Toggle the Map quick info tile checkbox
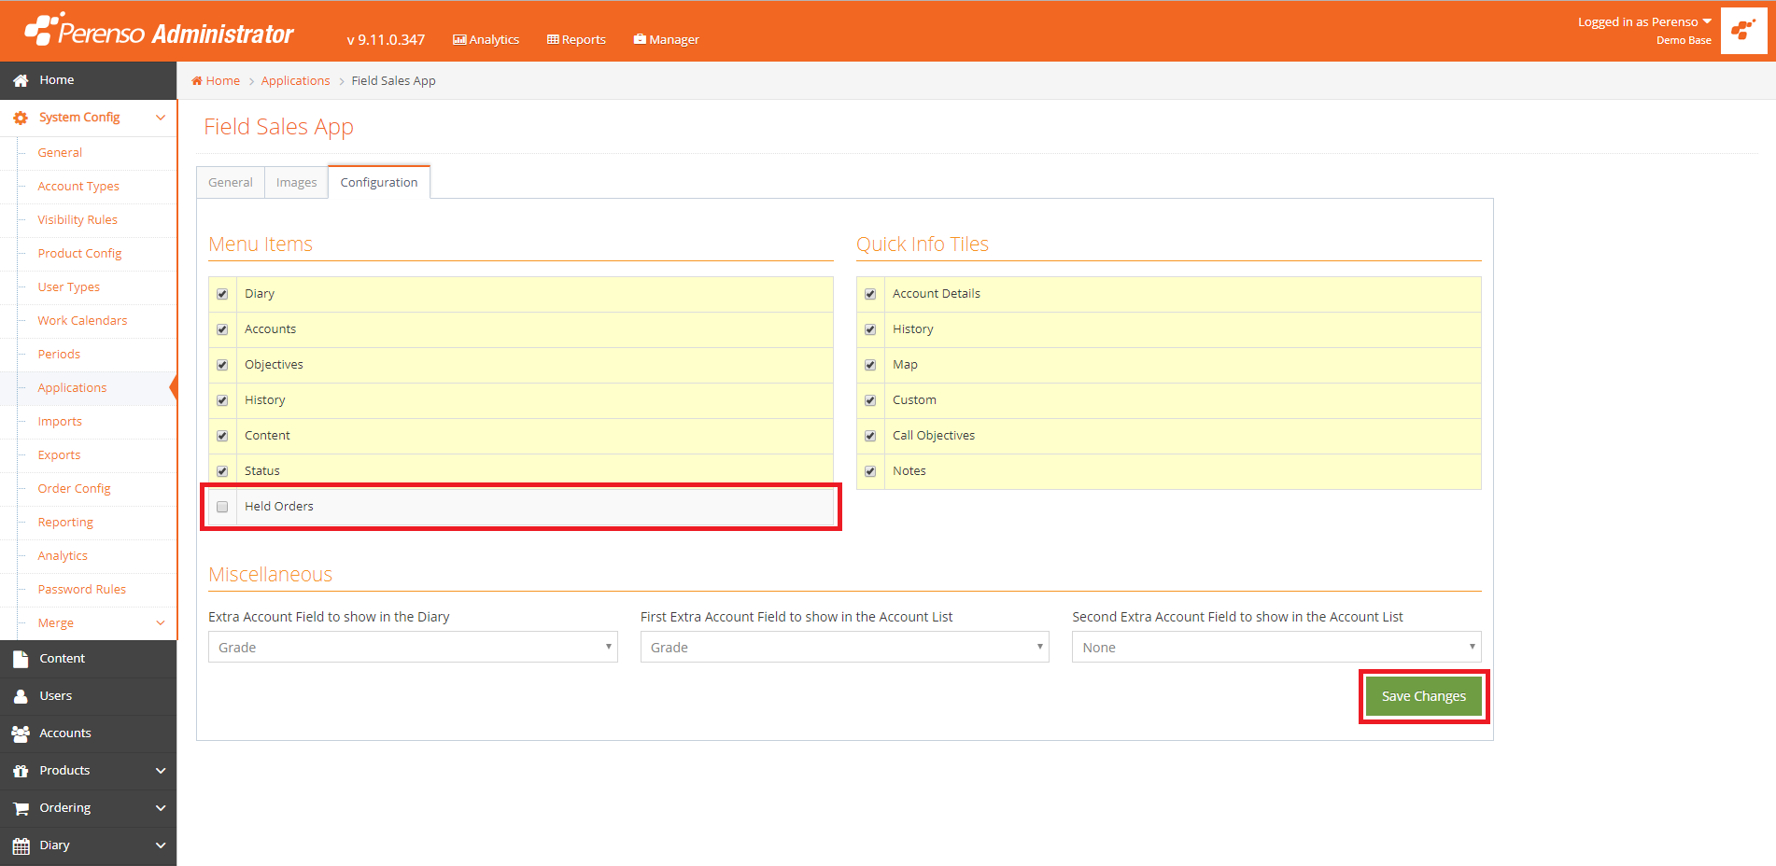 tap(870, 365)
